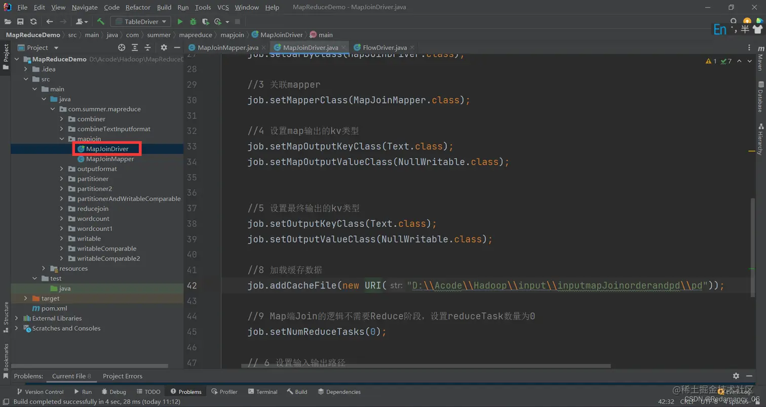Screen dimensions: 766x407
Task: Expand the outputformat package folder
Action: click(x=61, y=169)
